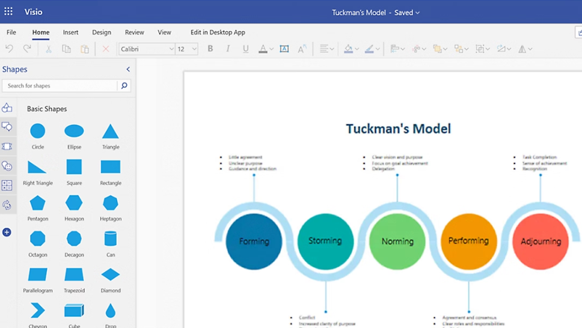The image size is (582, 328).
Task: Click the Undo icon in the toolbar
Action: [x=9, y=49]
